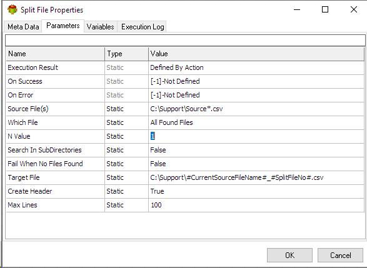Screen dimensions: 367x268
Task: Click the Static type cell for Create Header
Action: tap(127, 191)
